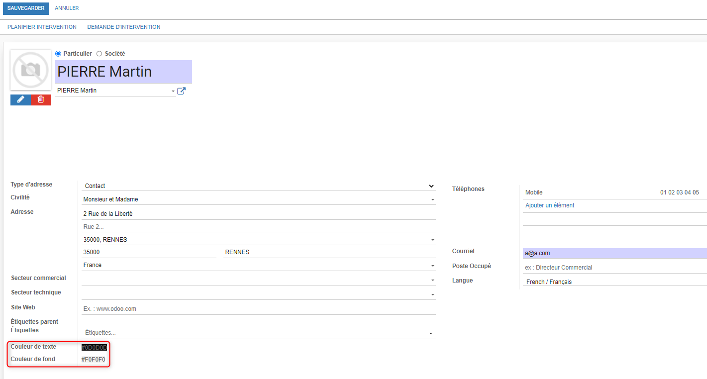Click the ANNULER button
707x379 pixels.
(67, 8)
